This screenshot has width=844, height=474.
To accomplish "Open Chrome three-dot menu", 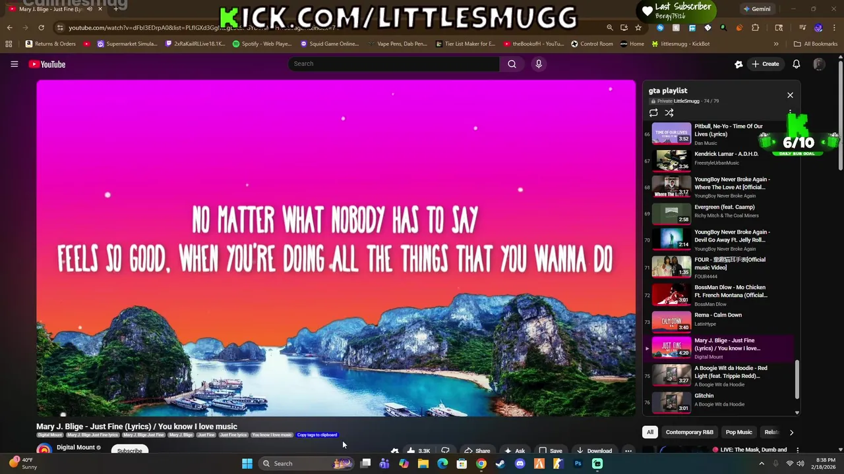I will tap(834, 28).
